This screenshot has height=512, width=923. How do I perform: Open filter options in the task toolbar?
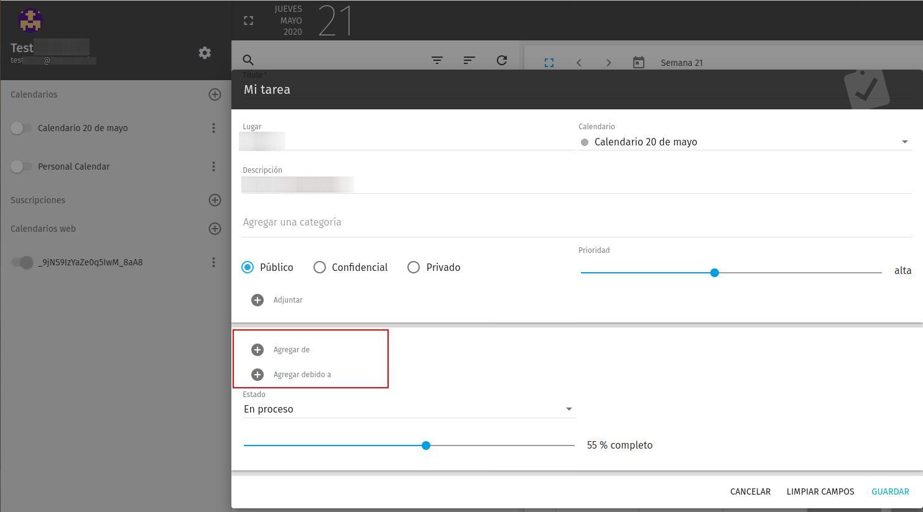click(x=437, y=60)
